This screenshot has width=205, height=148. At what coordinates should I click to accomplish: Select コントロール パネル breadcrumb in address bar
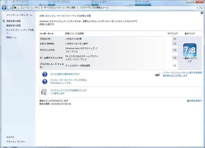coord(30,8)
